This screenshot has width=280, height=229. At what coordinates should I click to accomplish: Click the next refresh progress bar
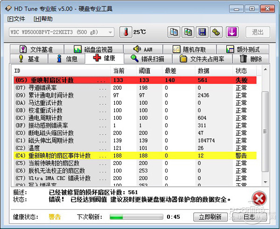(x=135, y=217)
